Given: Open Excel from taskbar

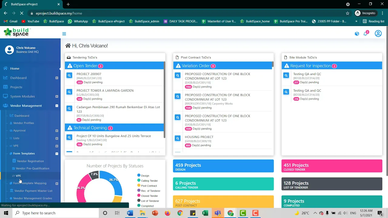Looking at the screenshot, I should [x=205, y=213].
